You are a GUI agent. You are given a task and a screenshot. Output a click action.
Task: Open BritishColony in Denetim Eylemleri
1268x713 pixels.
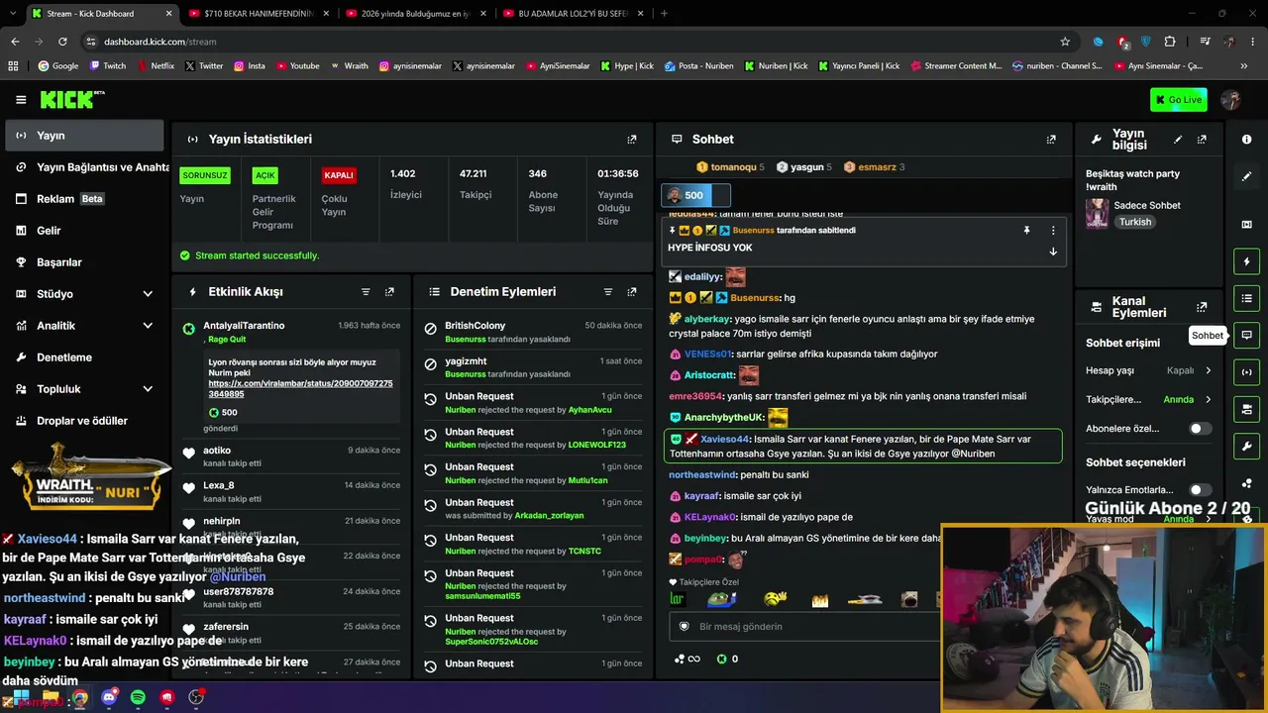pos(475,326)
